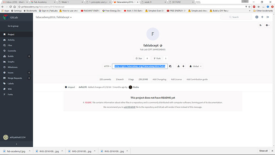
Task: Open the HTTP protocol dropdown
Action: pos(107,66)
